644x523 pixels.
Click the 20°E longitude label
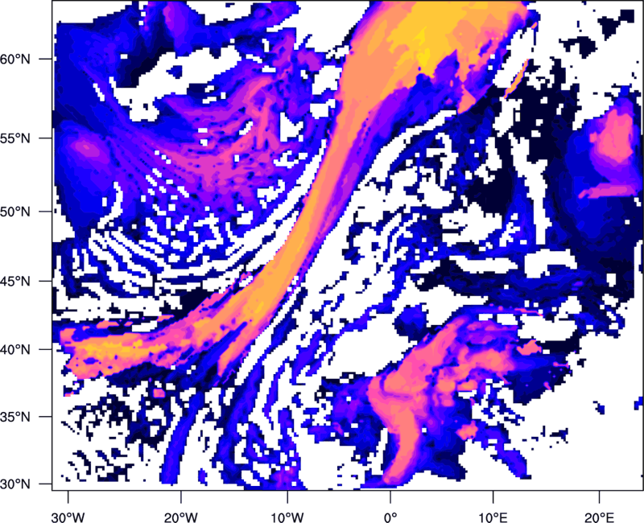[x=599, y=517]
